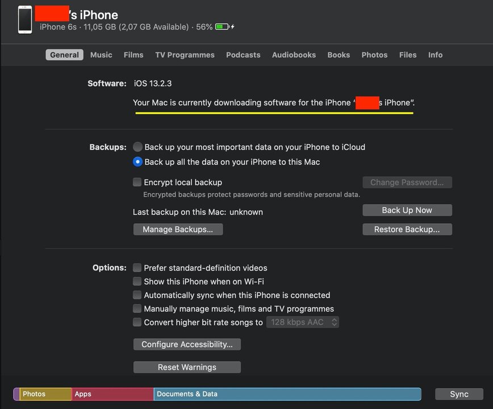Image resolution: width=493 pixels, height=409 pixels.
Task: Click Back Up Now
Action: (407, 210)
